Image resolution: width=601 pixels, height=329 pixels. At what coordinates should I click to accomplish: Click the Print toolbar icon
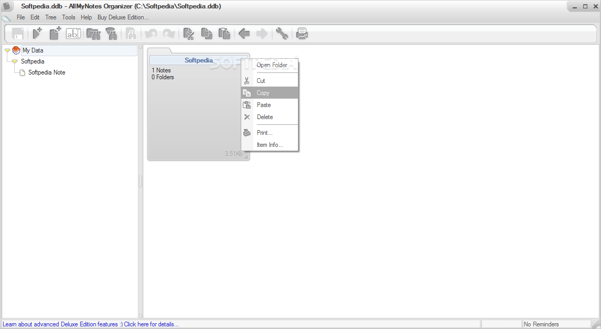tap(302, 34)
